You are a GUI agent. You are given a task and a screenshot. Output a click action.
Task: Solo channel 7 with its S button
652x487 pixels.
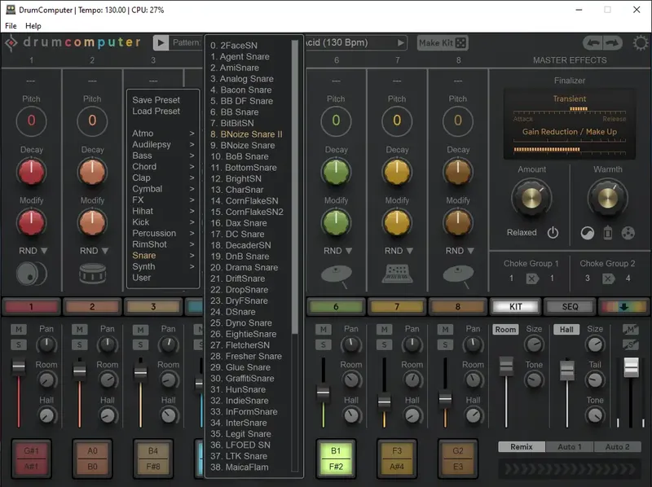tap(384, 346)
